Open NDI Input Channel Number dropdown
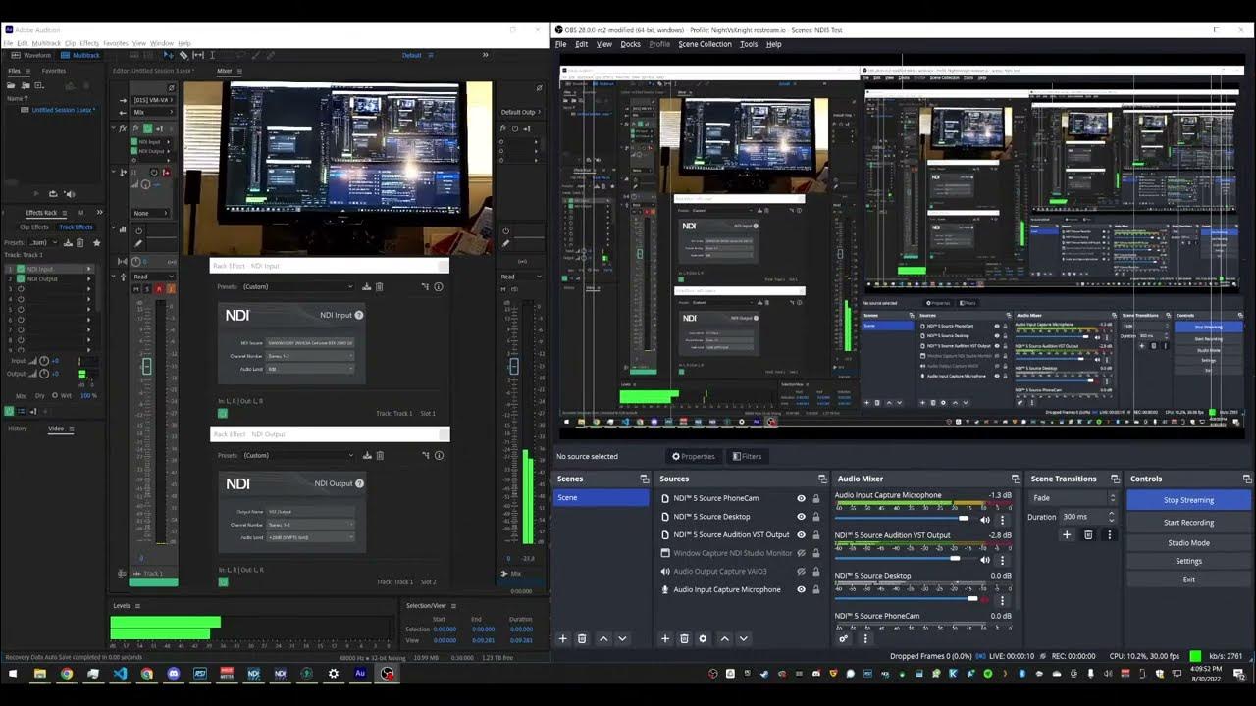Image resolution: width=1256 pixels, height=706 pixels. [310, 356]
